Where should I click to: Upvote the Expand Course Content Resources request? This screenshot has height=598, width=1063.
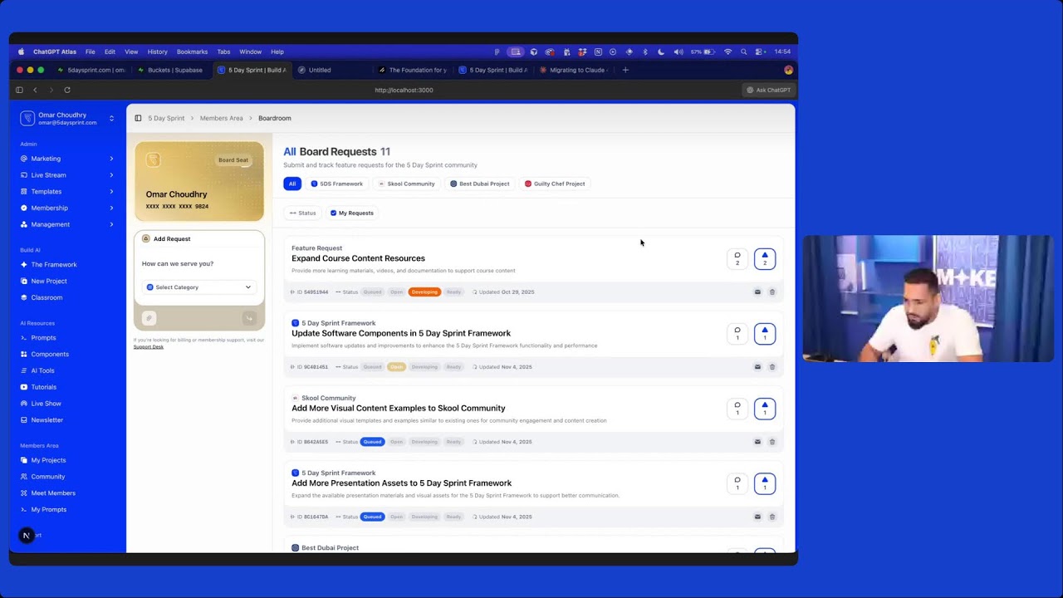765,259
